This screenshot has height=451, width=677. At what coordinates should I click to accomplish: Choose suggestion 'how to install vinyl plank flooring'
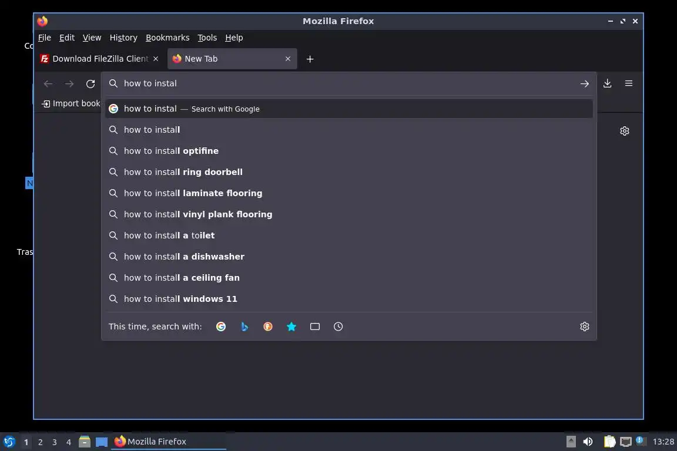349,214
